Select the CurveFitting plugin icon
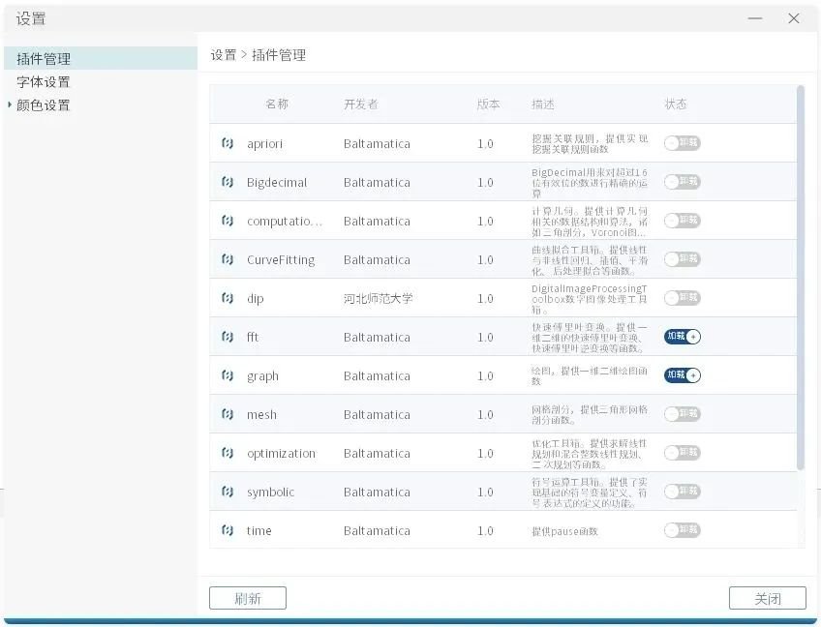Screen dimensions: 821x627 pyautogui.click(x=228, y=259)
